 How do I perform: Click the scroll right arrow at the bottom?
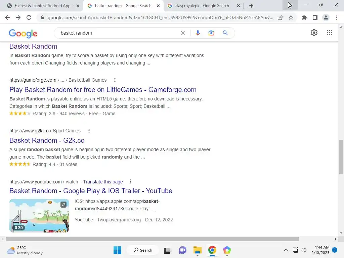click(336, 239)
